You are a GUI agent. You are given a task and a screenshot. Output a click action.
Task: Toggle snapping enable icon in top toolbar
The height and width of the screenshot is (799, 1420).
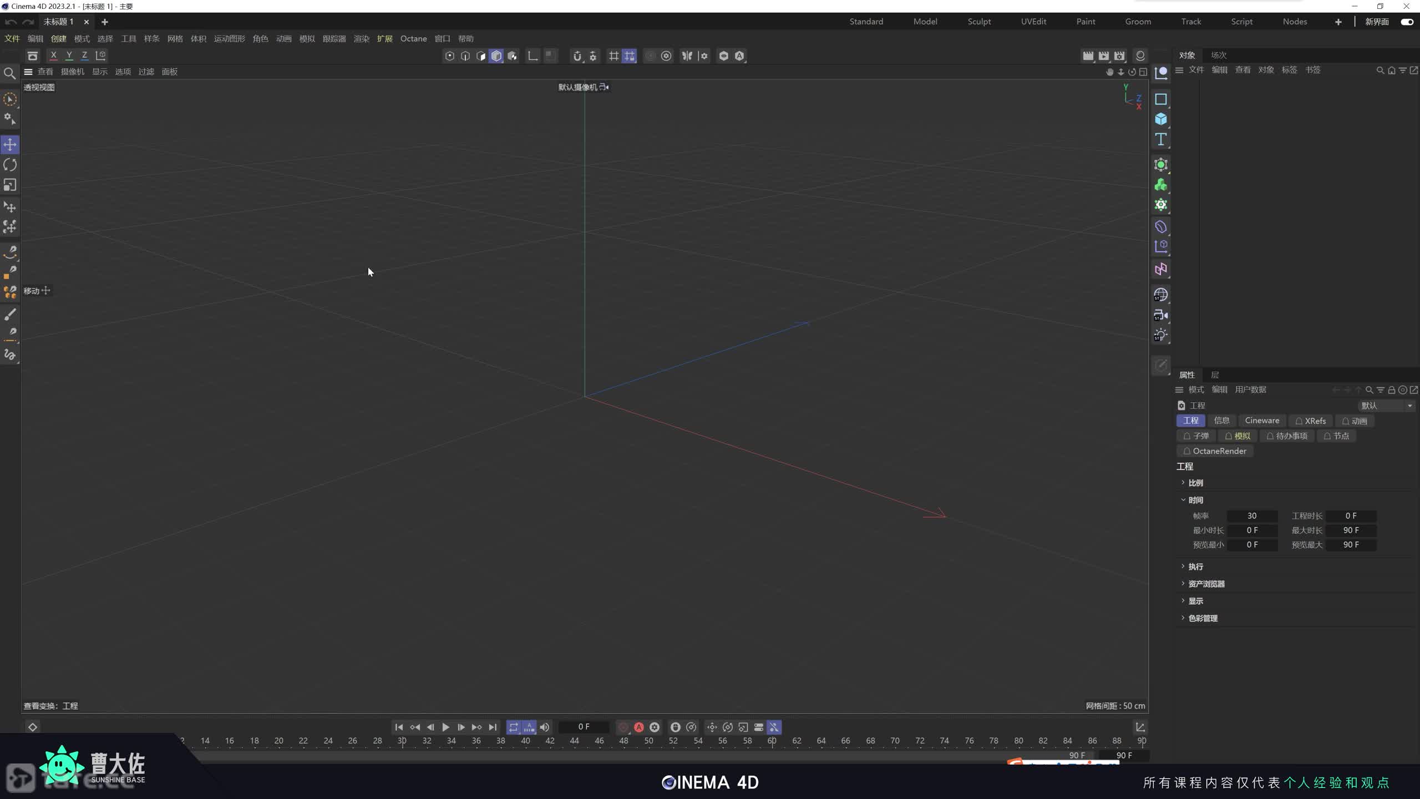[x=577, y=55]
